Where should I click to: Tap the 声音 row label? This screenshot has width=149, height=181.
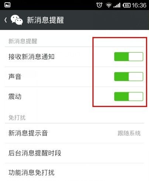coord(15,77)
